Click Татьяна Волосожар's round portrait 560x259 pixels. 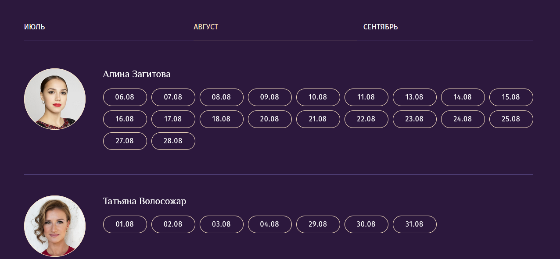tap(55, 226)
